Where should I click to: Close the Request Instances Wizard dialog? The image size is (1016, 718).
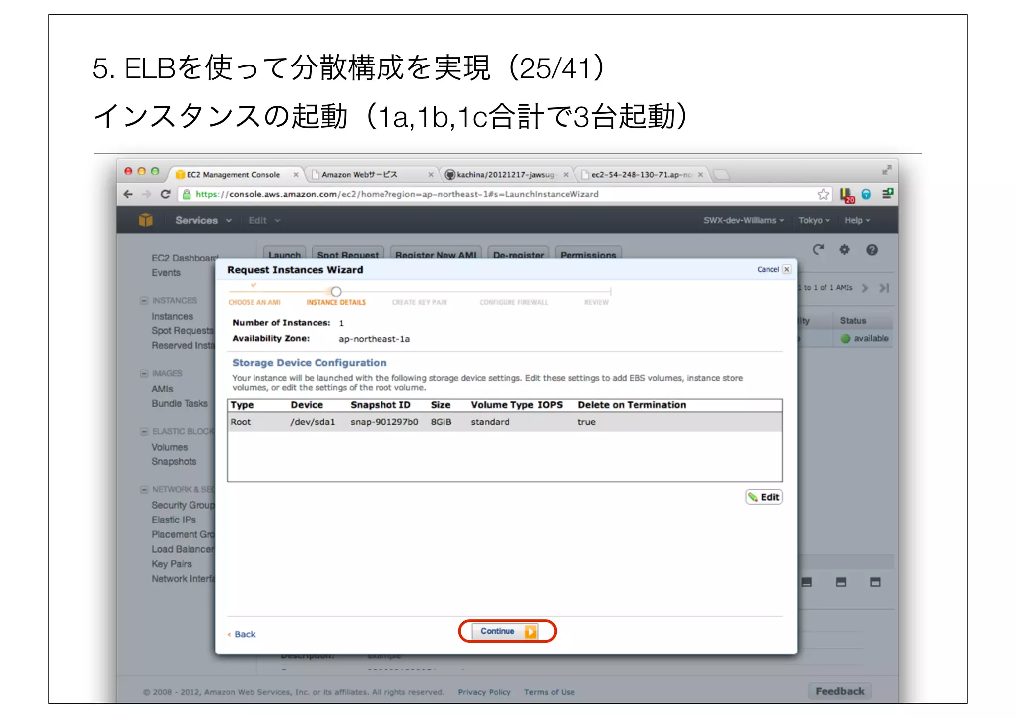click(787, 269)
